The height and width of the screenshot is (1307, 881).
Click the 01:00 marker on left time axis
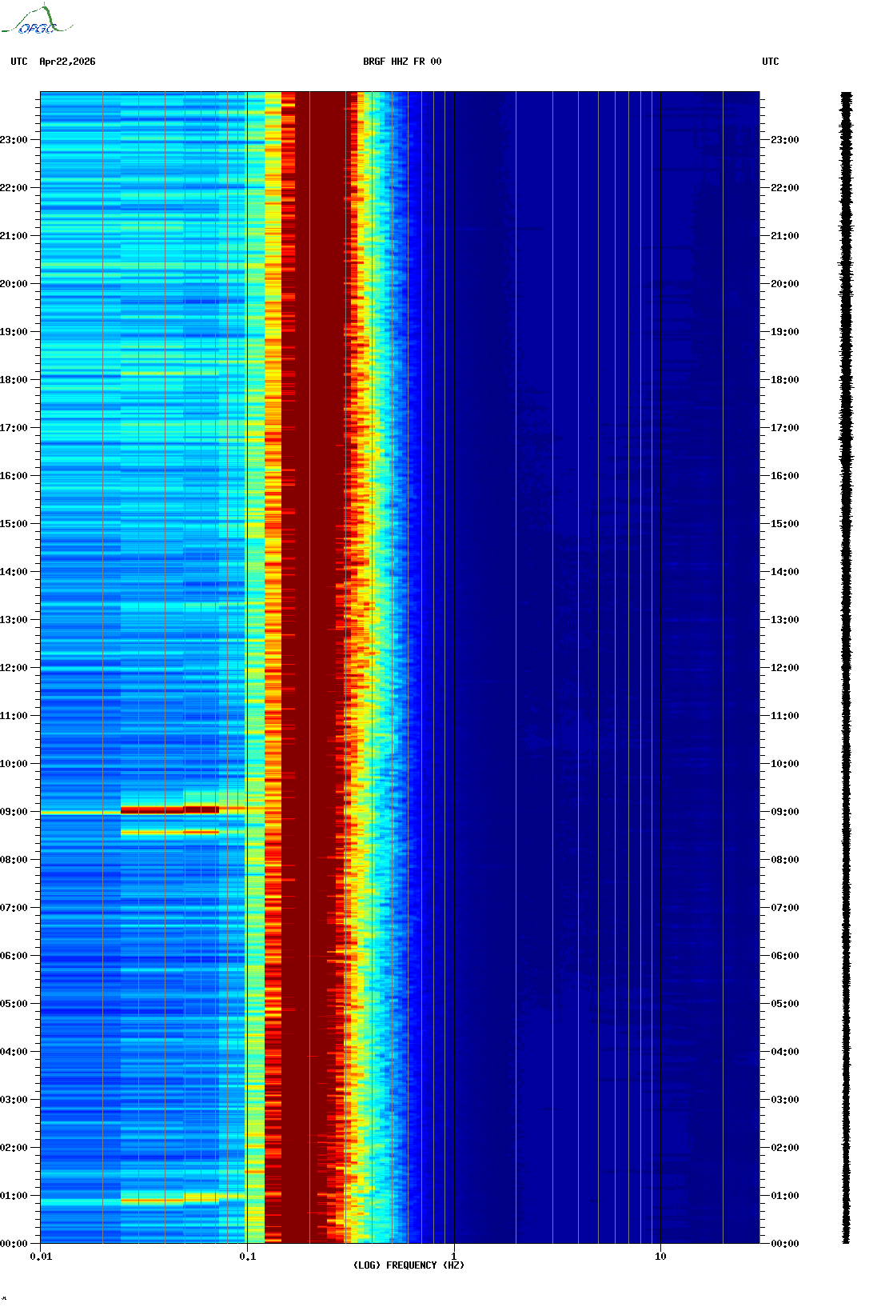[x=14, y=1196]
